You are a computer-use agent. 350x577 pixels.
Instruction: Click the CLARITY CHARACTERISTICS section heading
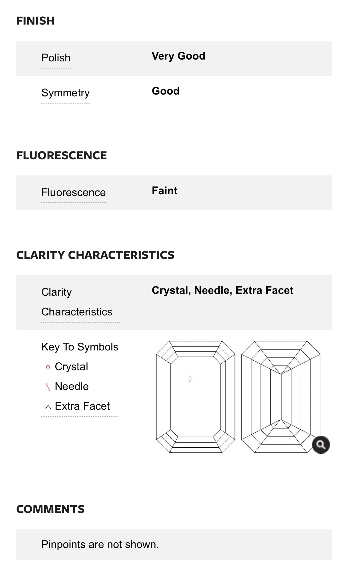click(95, 255)
